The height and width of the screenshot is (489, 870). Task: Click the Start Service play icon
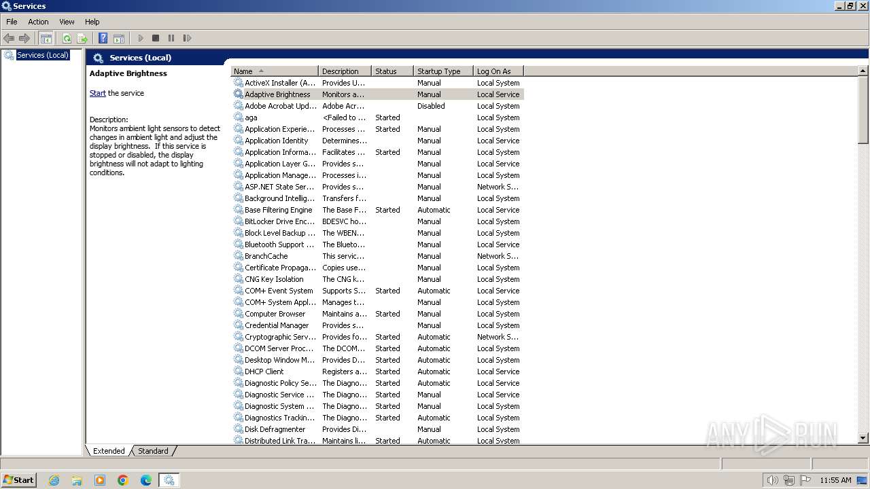pyautogui.click(x=141, y=38)
